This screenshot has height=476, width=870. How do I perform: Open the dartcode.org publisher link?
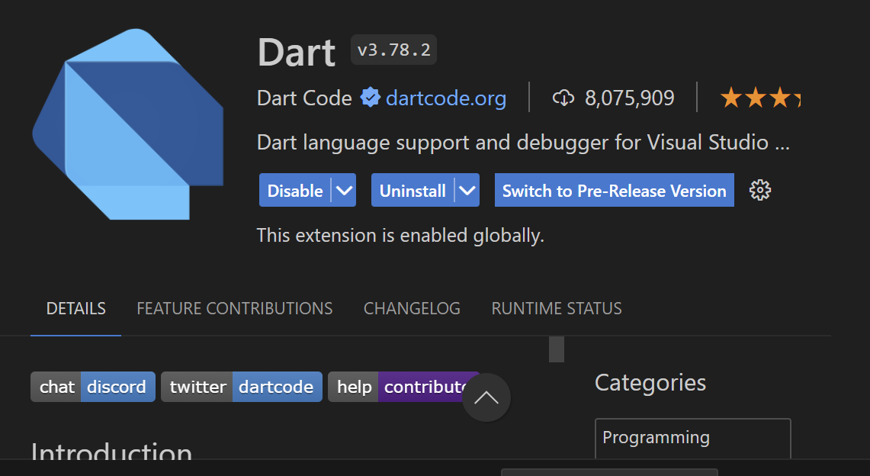coord(446,98)
